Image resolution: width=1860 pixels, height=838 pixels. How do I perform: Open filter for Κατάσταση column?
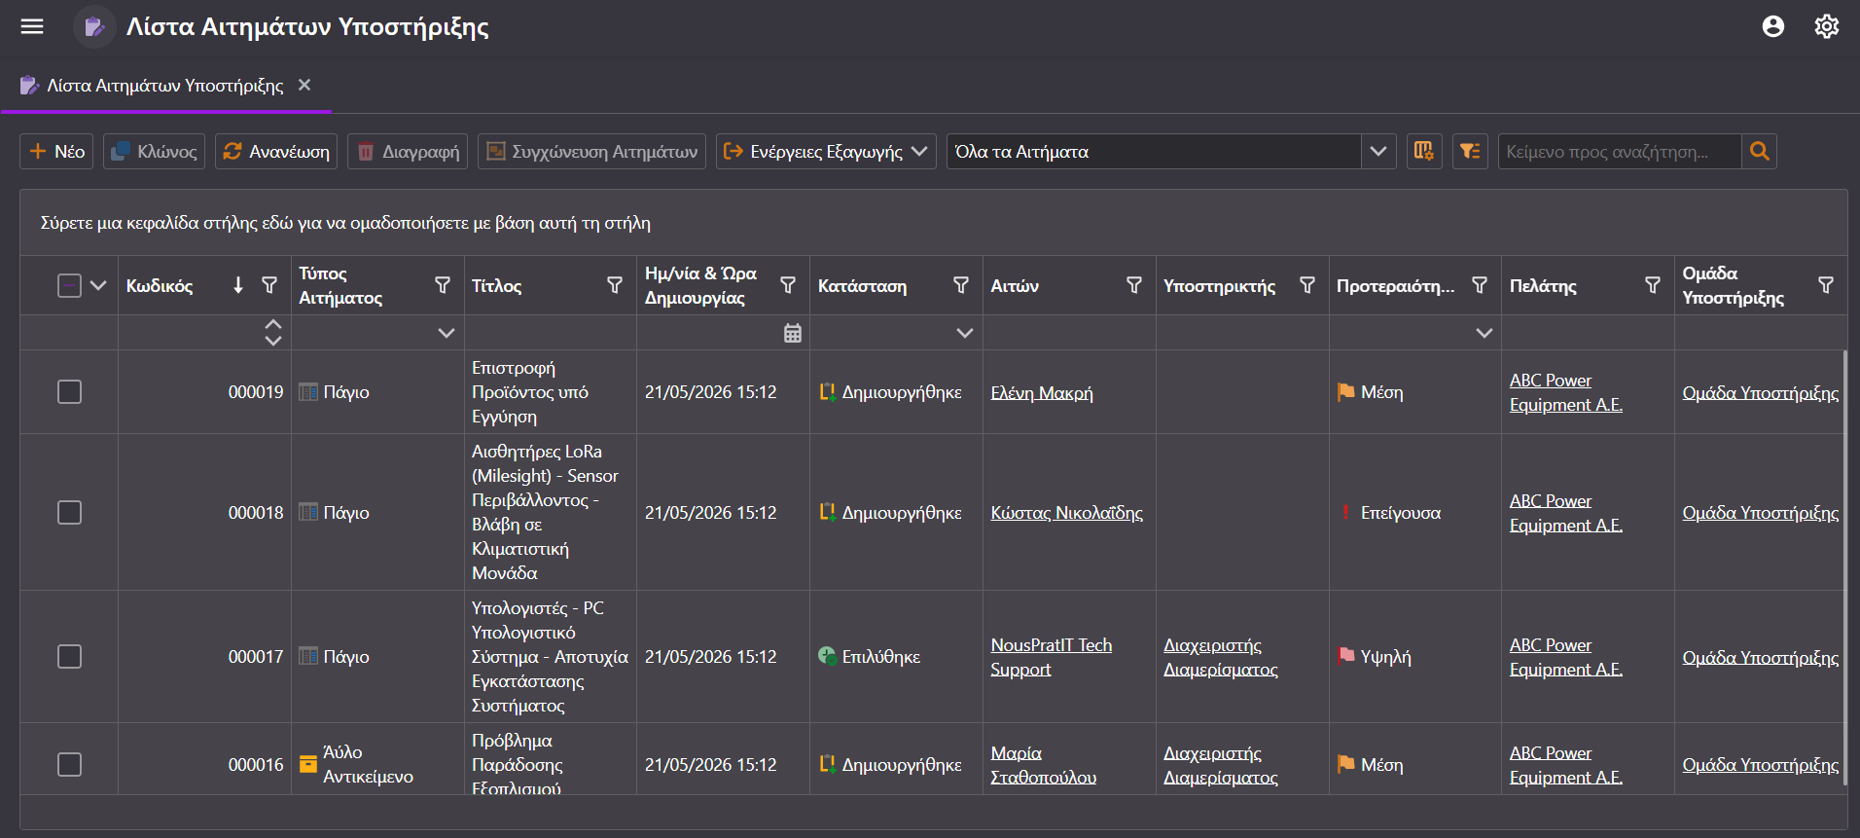point(961,285)
